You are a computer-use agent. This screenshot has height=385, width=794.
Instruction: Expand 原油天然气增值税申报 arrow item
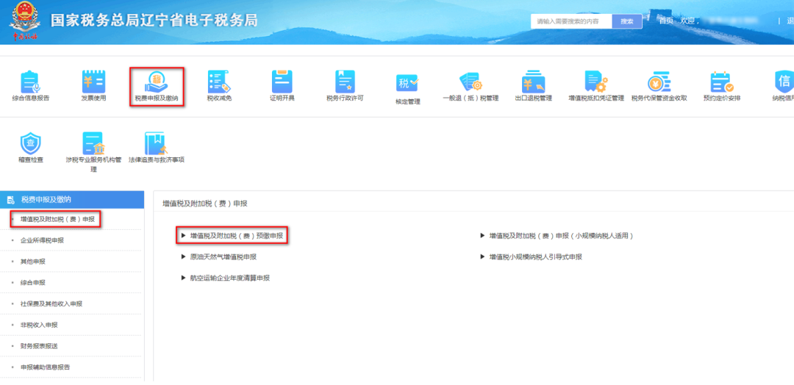(x=219, y=257)
